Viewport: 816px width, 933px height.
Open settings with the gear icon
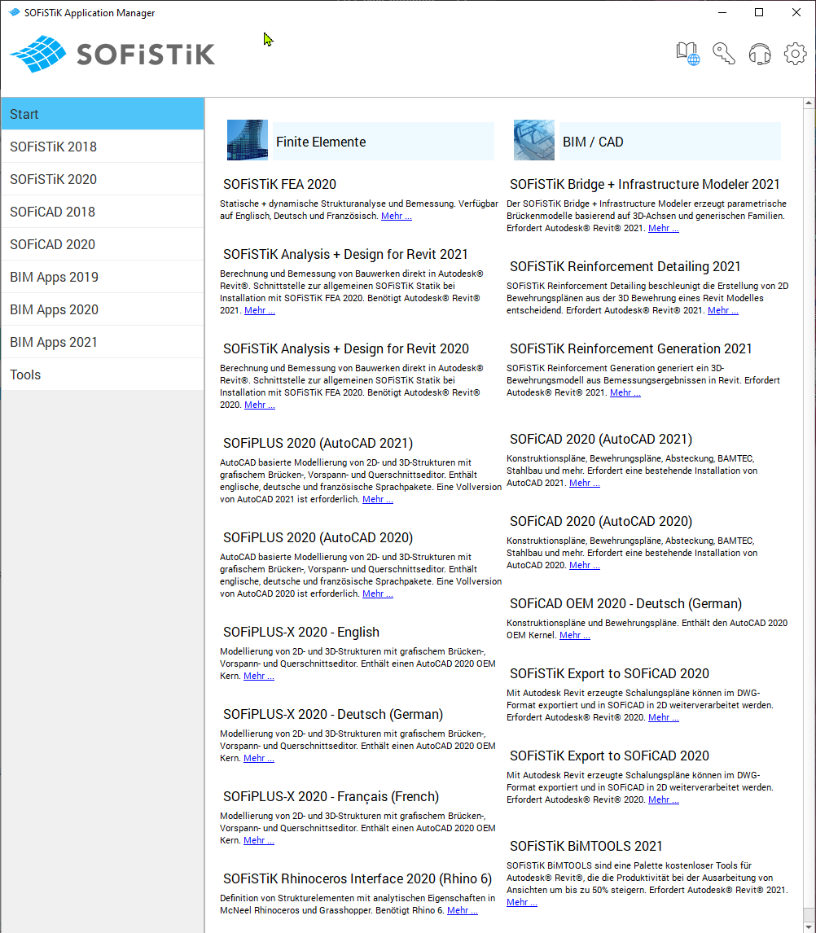point(795,54)
